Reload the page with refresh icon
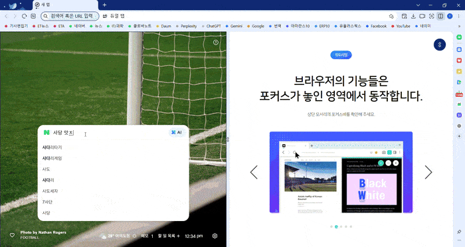This screenshot has height=247, width=465. coord(24,16)
